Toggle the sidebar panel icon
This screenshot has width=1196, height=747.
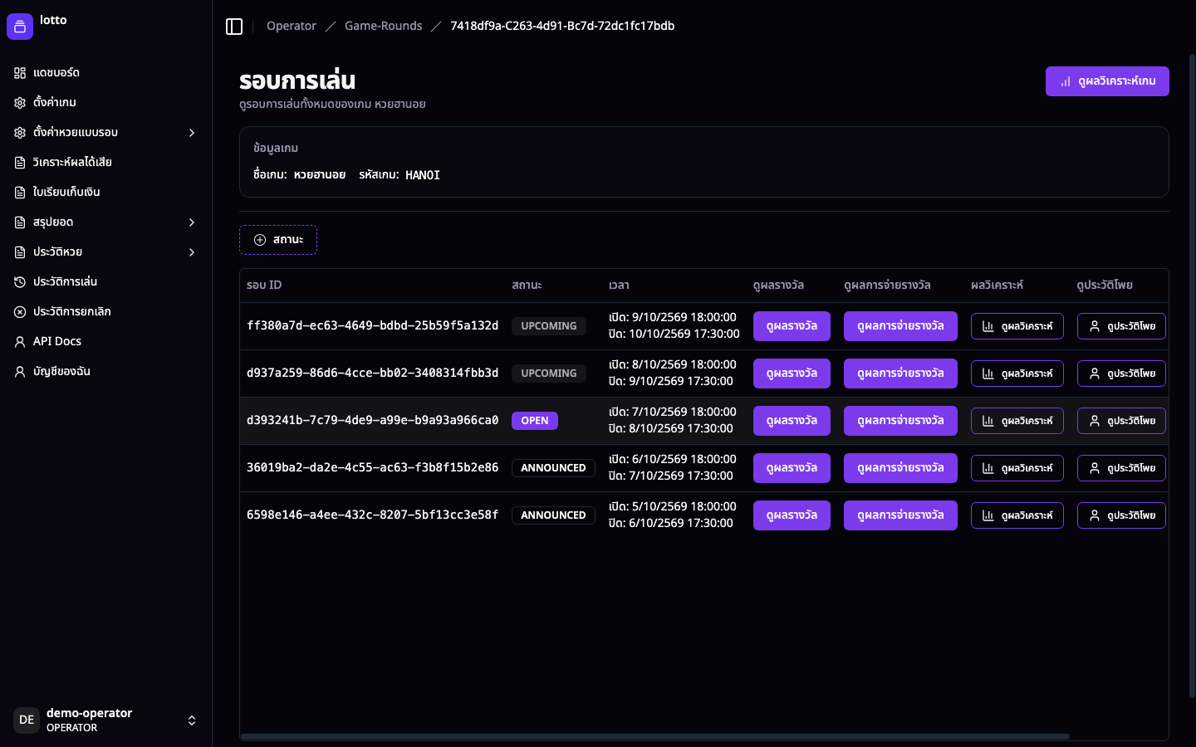[234, 27]
